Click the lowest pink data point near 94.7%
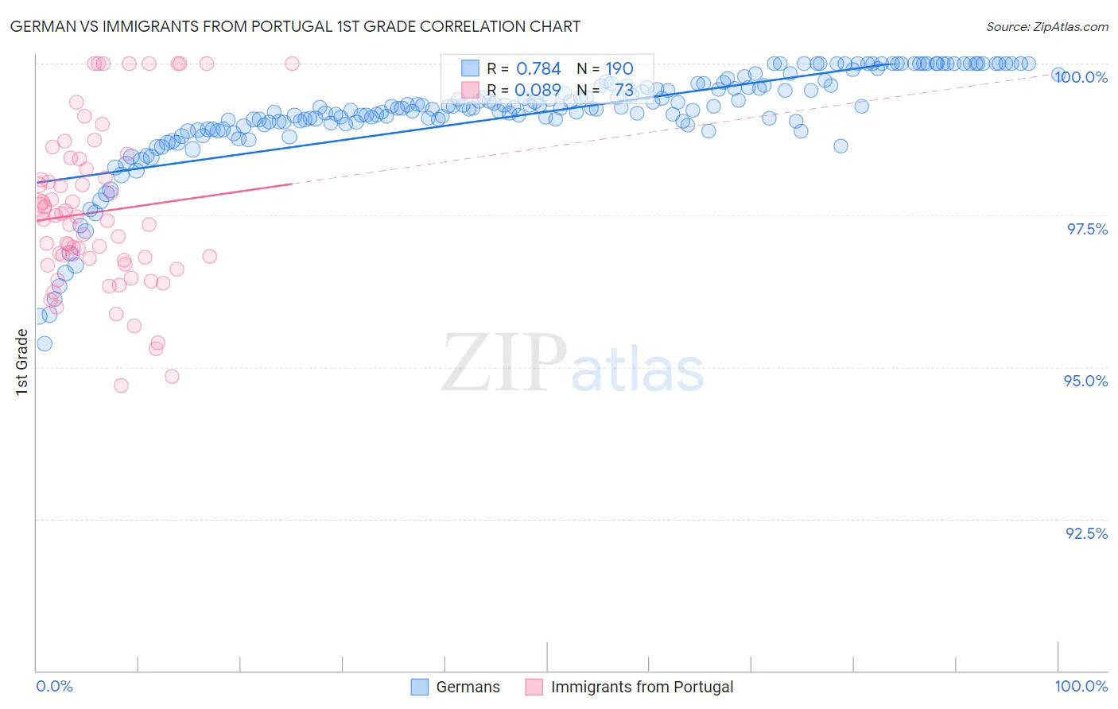Image resolution: width=1118 pixels, height=709 pixels. pos(121,385)
